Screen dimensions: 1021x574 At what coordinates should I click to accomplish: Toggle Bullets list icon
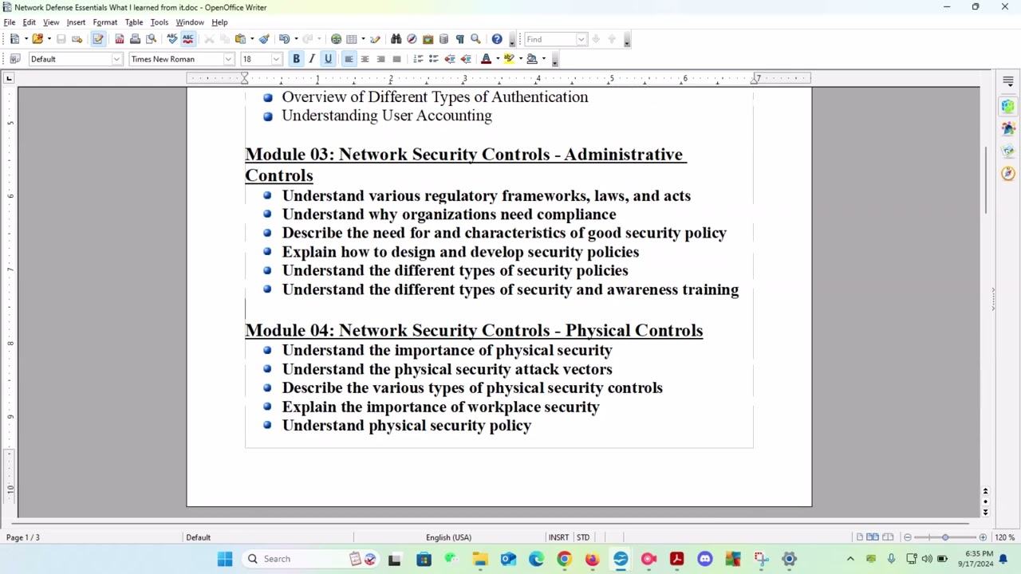(434, 59)
